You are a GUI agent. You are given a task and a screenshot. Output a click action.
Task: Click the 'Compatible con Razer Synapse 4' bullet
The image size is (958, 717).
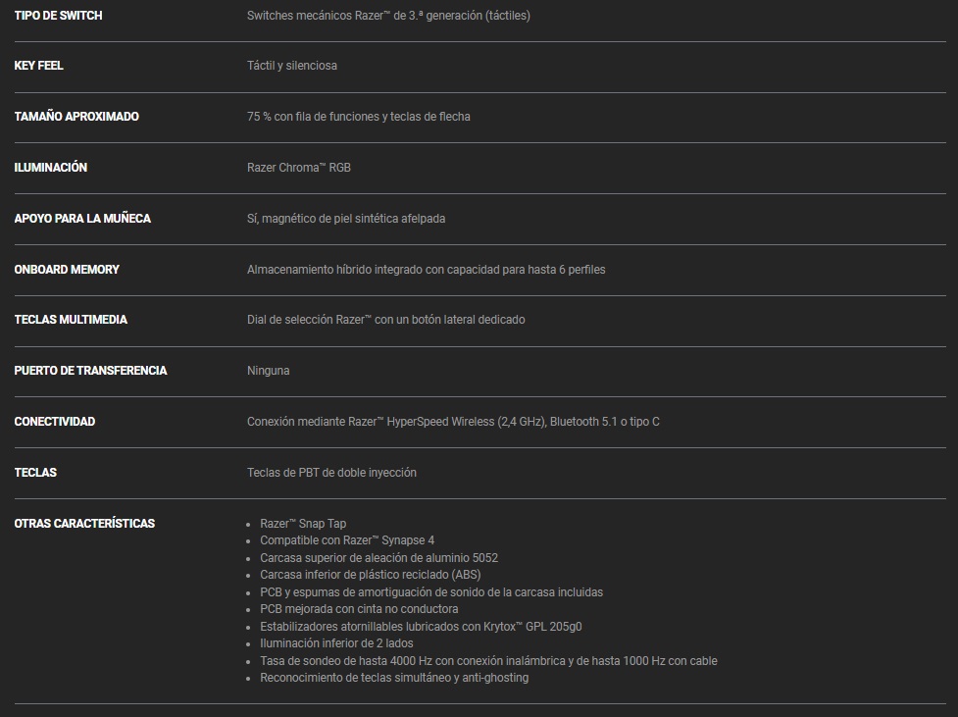tap(346, 540)
